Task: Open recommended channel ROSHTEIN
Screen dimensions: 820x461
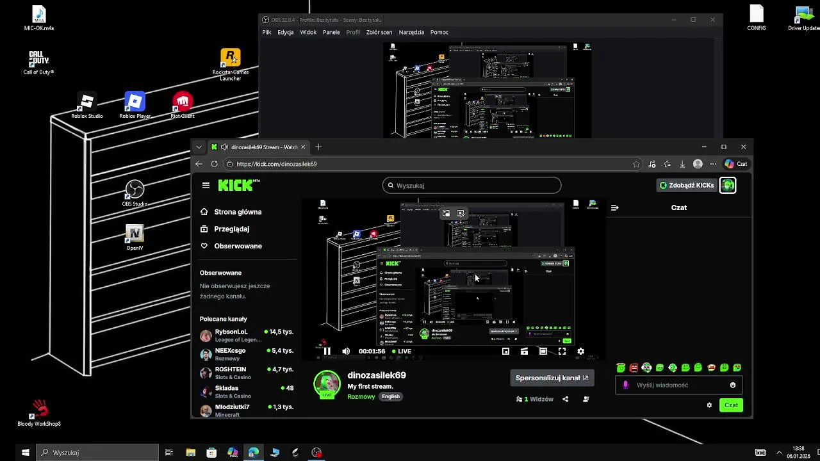Action: (x=247, y=373)
